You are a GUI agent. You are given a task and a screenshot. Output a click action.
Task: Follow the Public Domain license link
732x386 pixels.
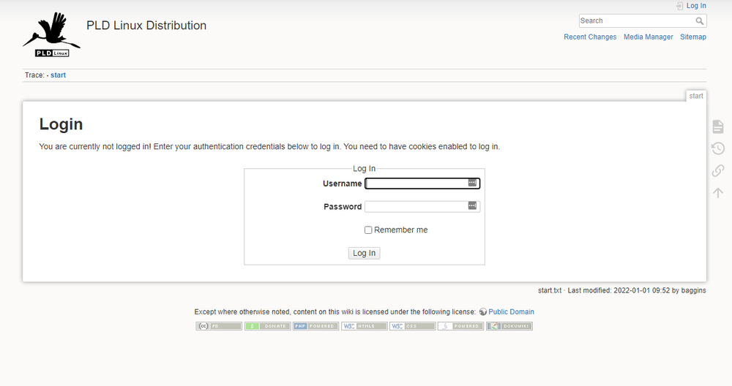[x=511, y=312]
